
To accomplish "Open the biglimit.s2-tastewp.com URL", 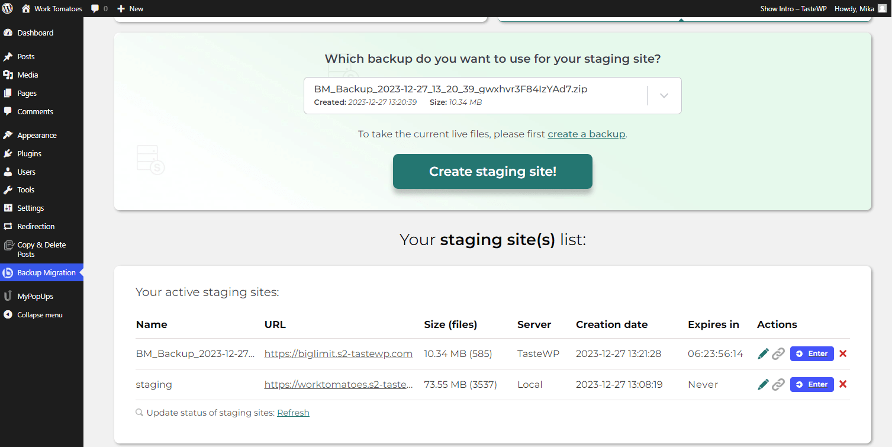I will pos(339,354).
